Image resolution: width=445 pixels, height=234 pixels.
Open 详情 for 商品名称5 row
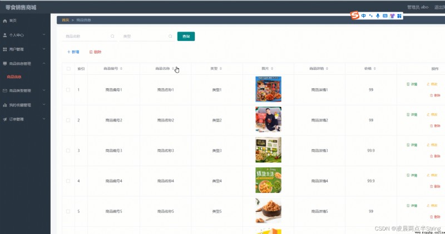click(412, 206)
